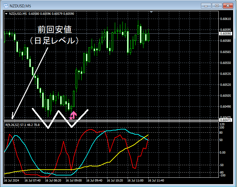Click the 0.60610 price scale value

point(225,19)
